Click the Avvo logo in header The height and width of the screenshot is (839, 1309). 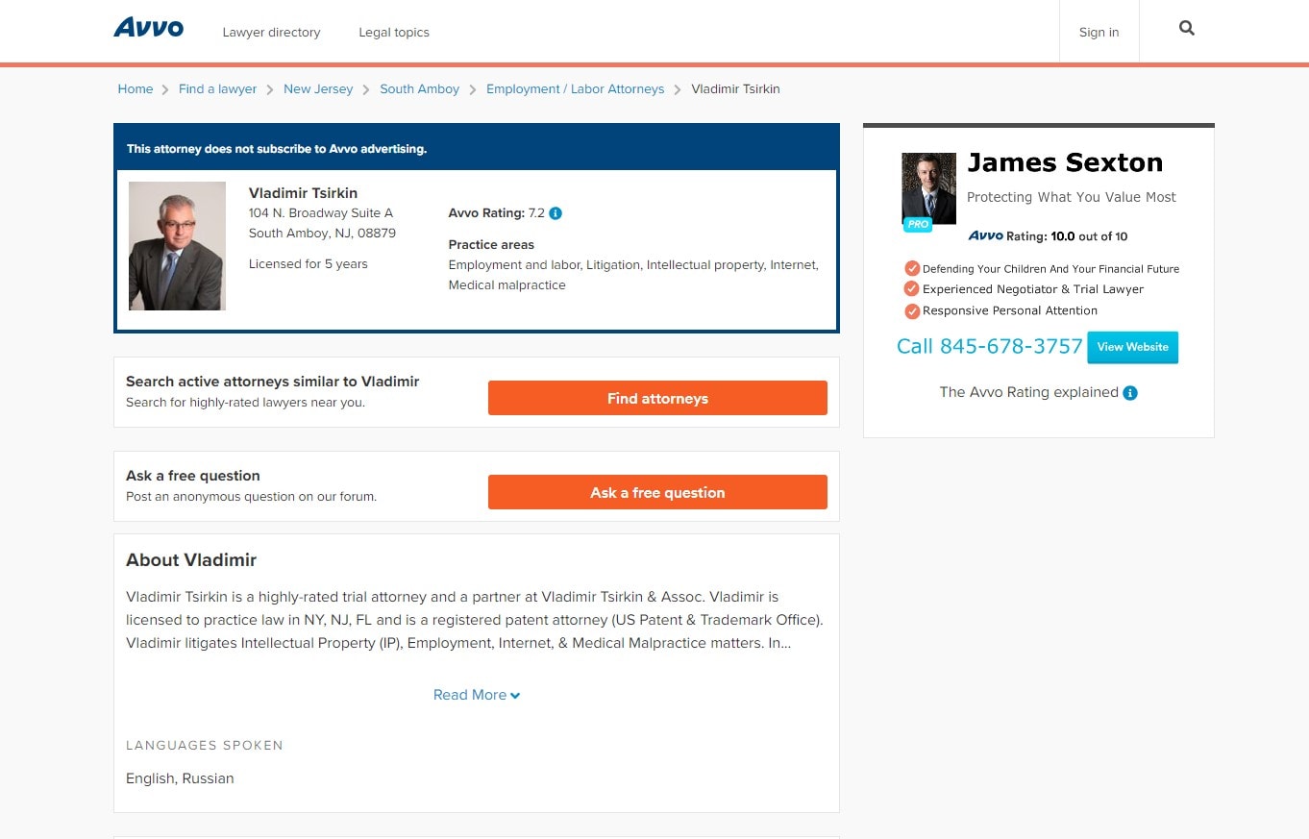click(x=148, y=28)
